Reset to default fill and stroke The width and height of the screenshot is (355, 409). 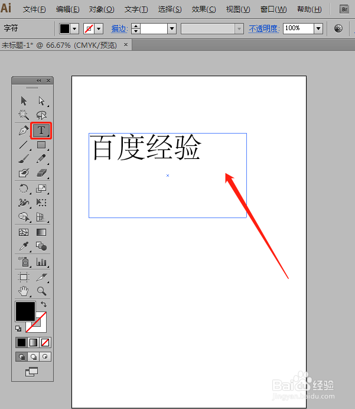(x=18, y=329)
